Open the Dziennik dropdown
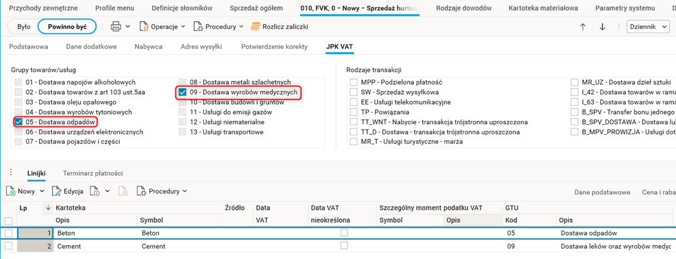 pyautogui.click(x=648, y=27)
